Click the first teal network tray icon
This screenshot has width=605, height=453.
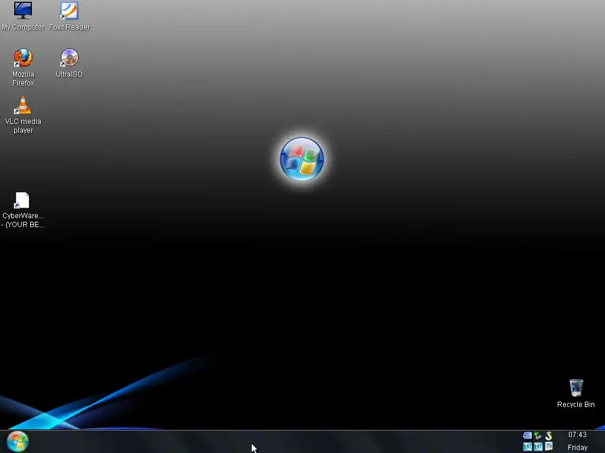tap(528, 447)
